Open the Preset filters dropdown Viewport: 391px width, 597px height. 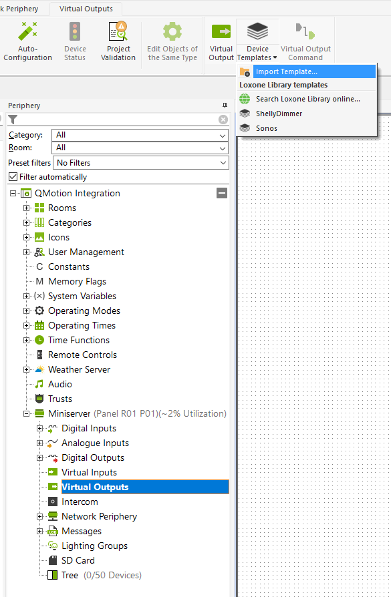[x=141, y=162]
